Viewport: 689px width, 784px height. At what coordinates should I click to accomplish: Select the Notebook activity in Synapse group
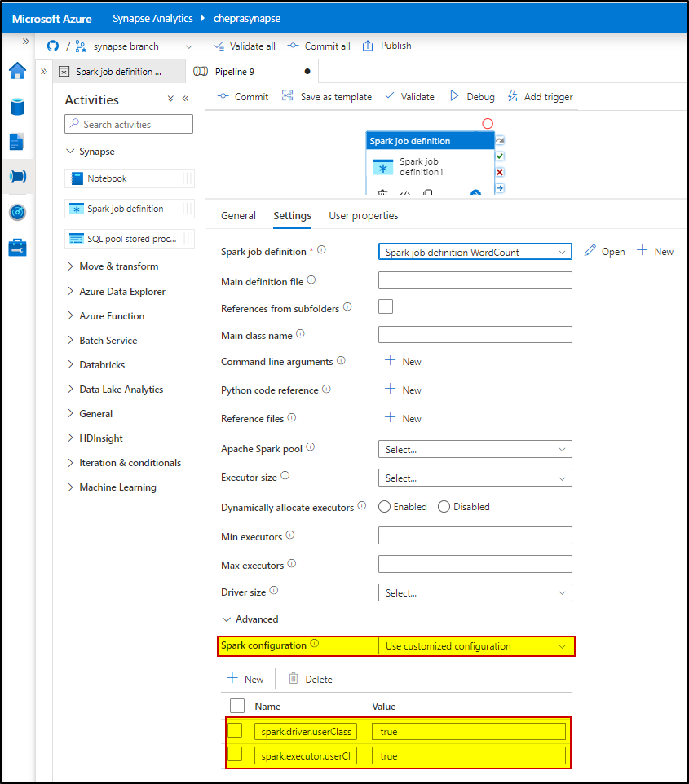coord(129,178)
